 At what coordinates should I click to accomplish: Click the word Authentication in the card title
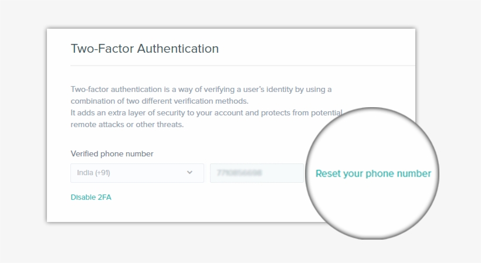pyautogui.click(x=178, y=49)
